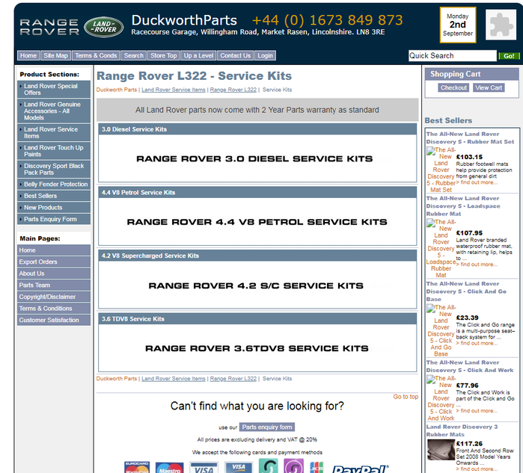The image size is (523, 473).
Task: Click top breadcrumb Range Rover L322
Action: [x=233, y=90]
